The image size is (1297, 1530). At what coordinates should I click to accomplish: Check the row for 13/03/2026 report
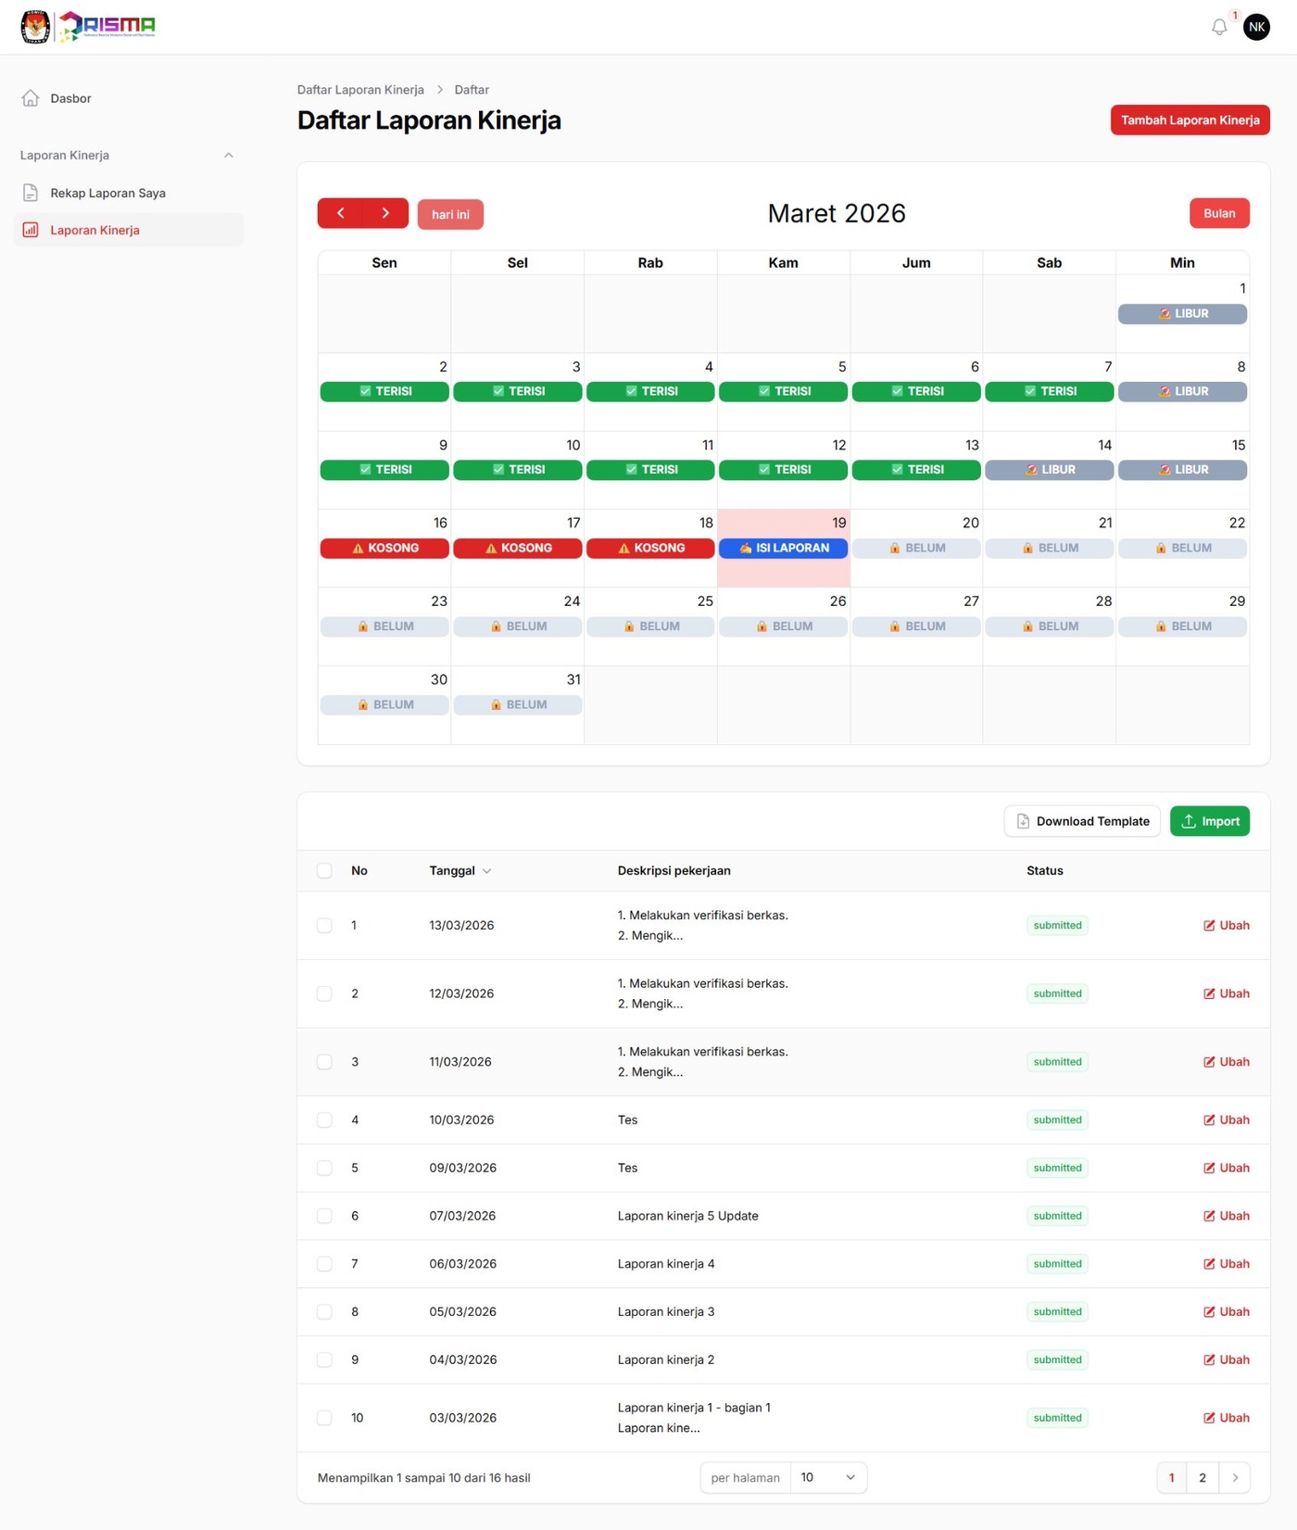[324, 925]
